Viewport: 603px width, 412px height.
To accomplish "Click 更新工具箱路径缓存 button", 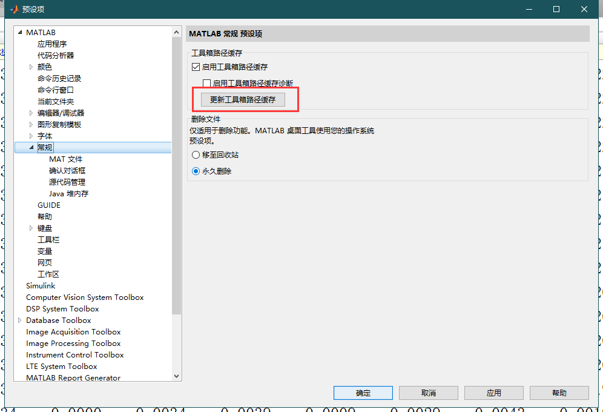I will pyautogui.click(x=243, y=99).
